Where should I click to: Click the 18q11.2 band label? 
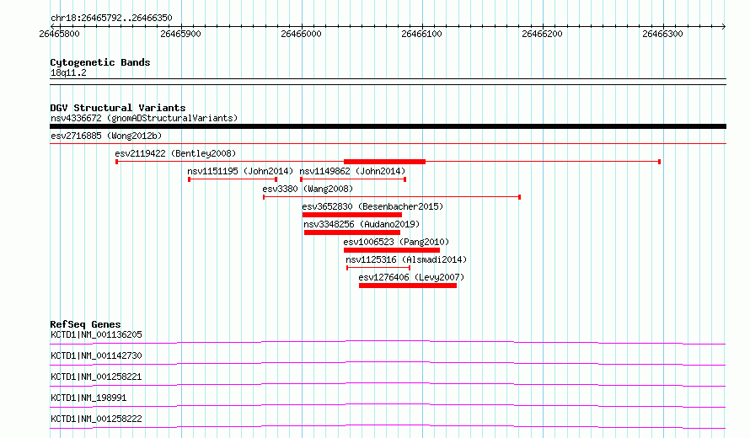[68, 72]
